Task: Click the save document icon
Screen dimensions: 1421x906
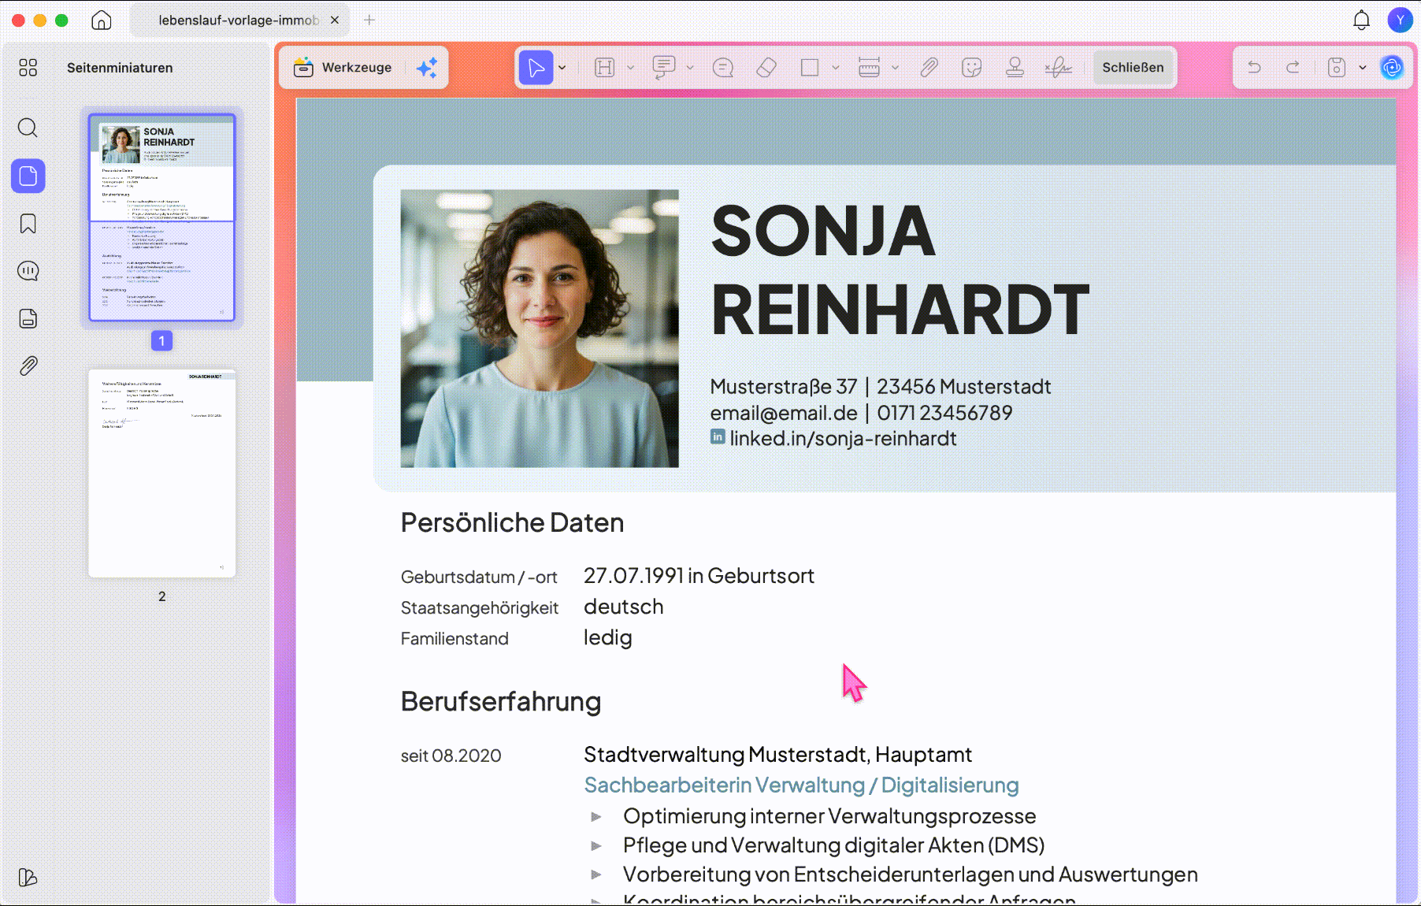Action: (1337, 68)
